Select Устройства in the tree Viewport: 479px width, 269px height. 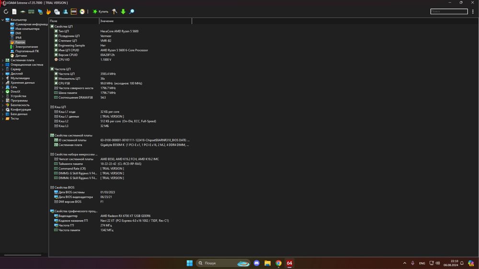tap(18, 96)
